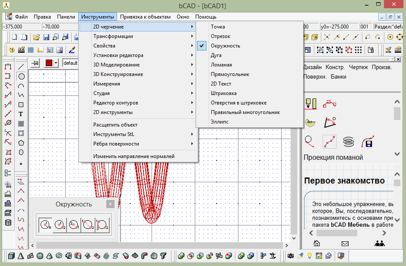Open the Файл menu
Screen dimensions: 406x266
click(21, 17)
